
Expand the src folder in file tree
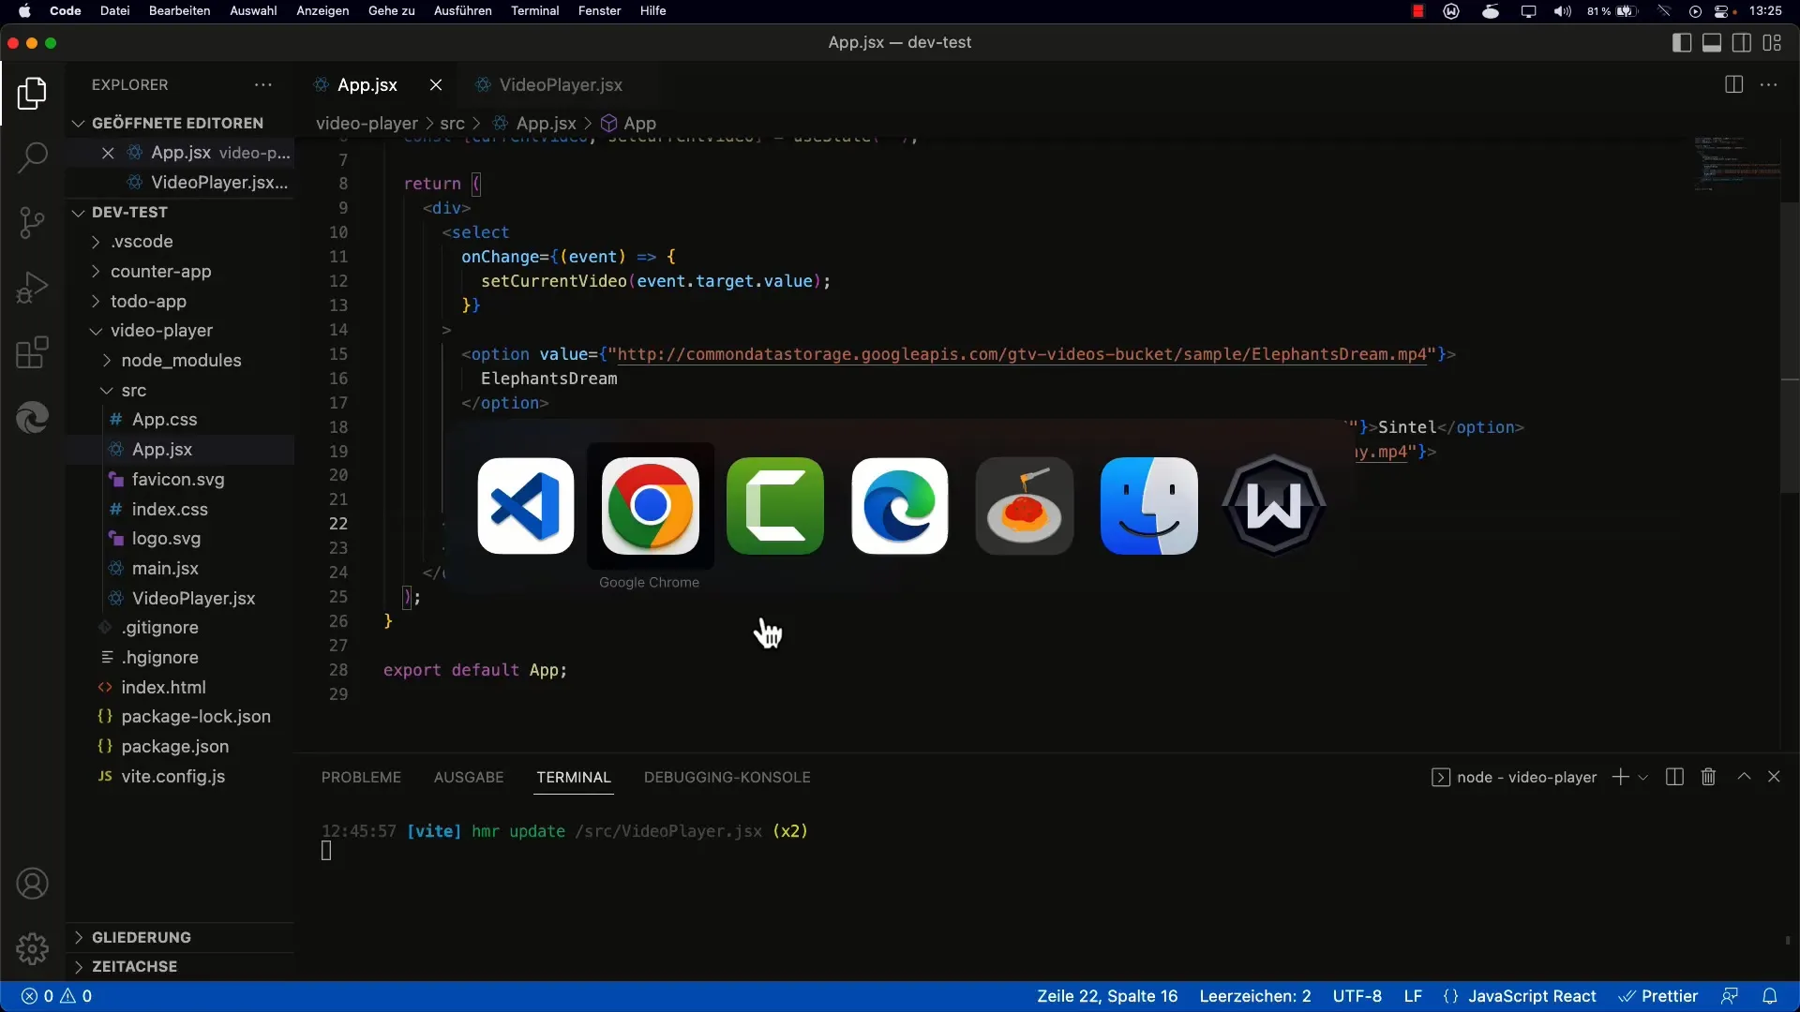point(133,389)
